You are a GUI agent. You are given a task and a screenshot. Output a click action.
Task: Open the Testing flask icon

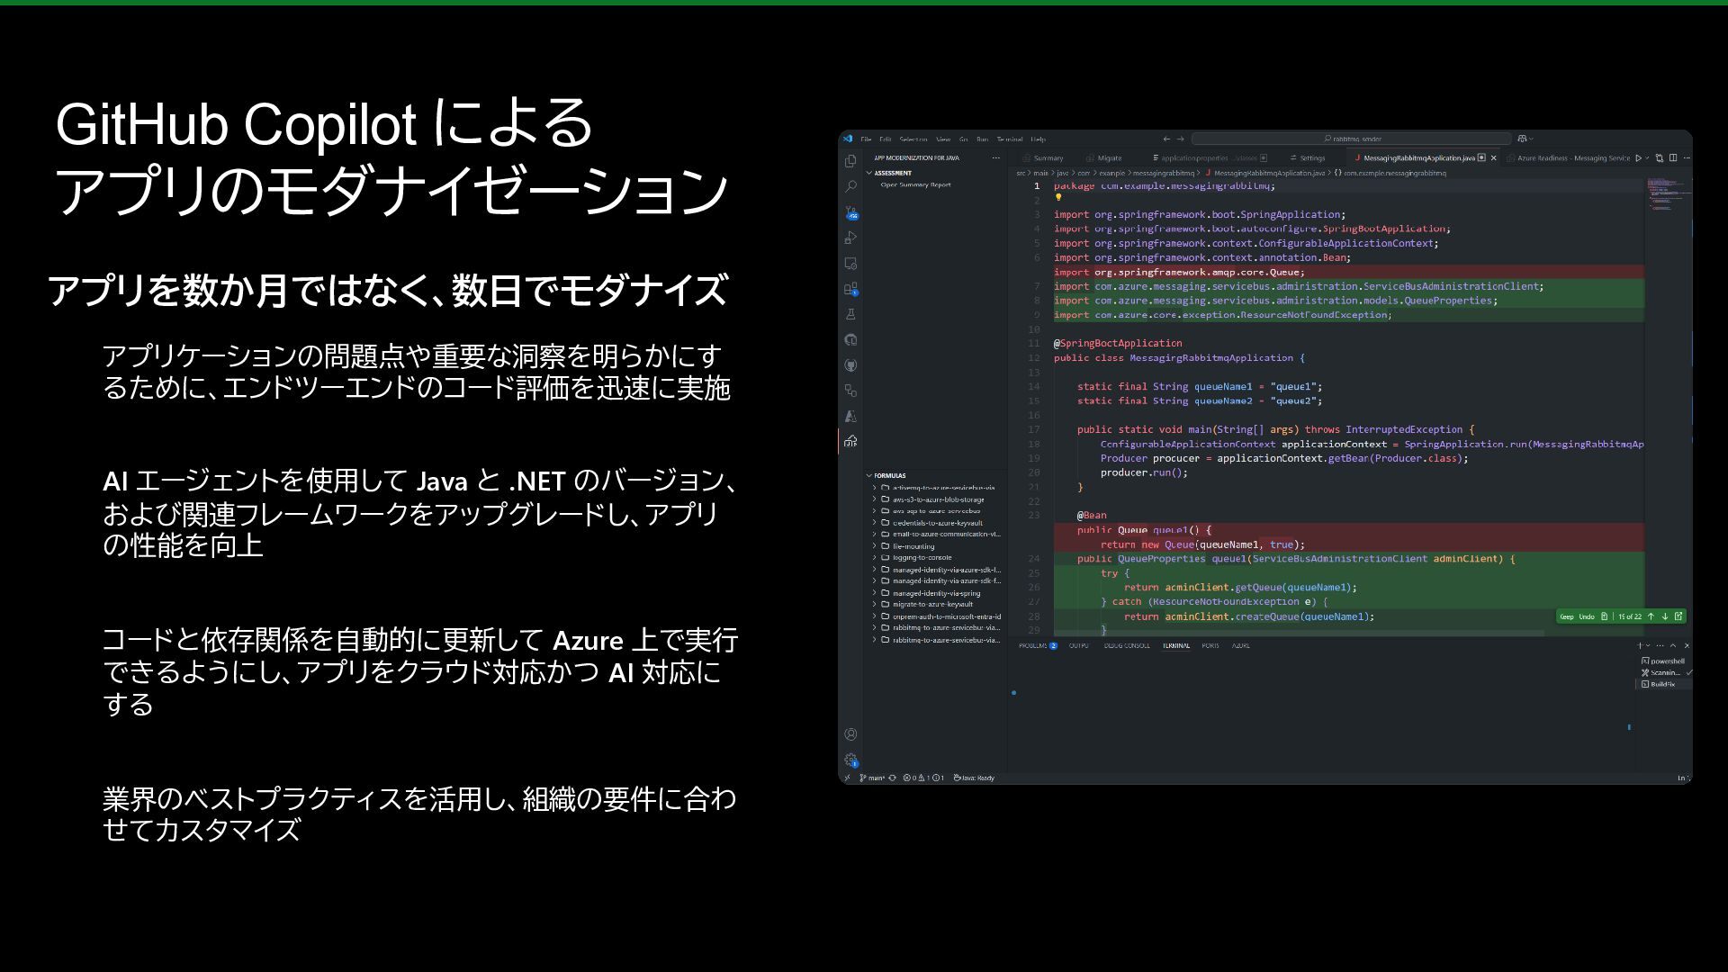point(850,314)
